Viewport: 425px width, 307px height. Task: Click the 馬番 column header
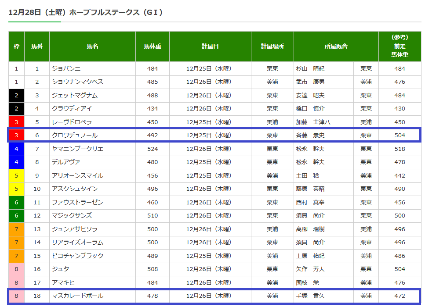37,46
